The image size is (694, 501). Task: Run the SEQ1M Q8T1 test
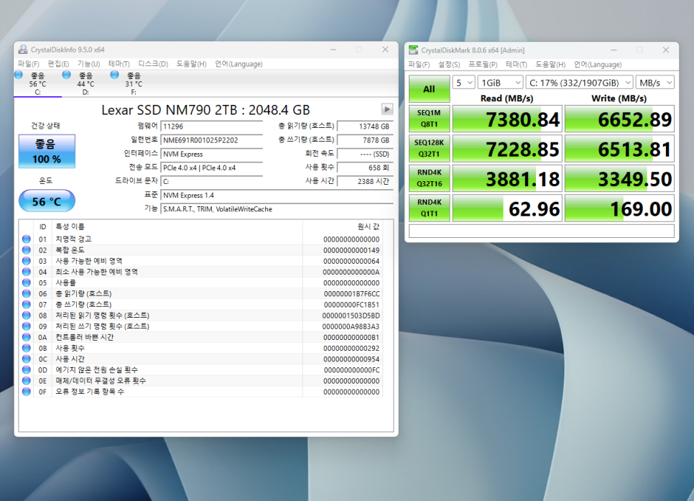point(430,119)
